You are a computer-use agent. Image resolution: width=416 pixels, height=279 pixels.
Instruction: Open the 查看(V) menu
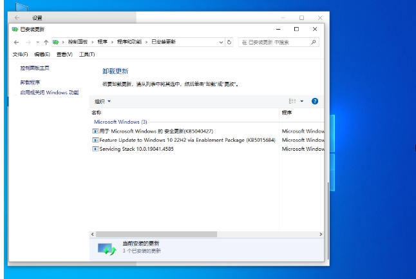[x=64, y=54]
